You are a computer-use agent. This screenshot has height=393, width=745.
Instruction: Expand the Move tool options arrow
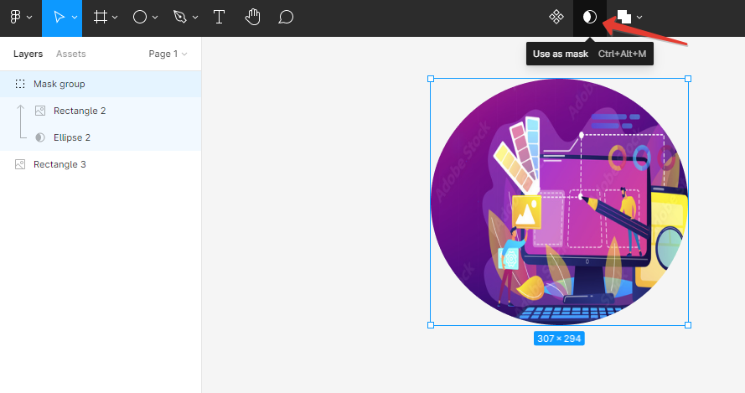tap(75, 17)
